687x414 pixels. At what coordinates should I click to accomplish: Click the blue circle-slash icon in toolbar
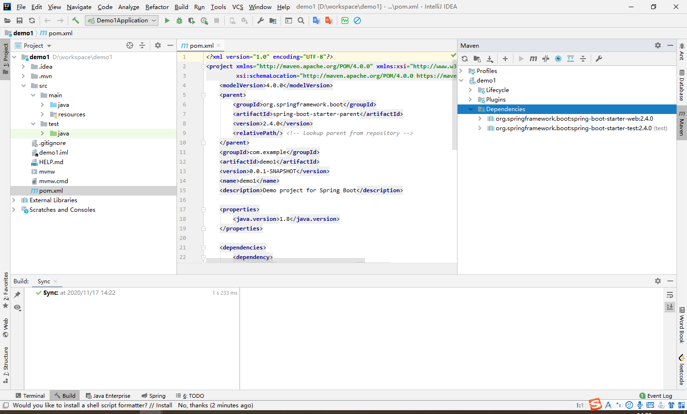(x=357, y=21)
